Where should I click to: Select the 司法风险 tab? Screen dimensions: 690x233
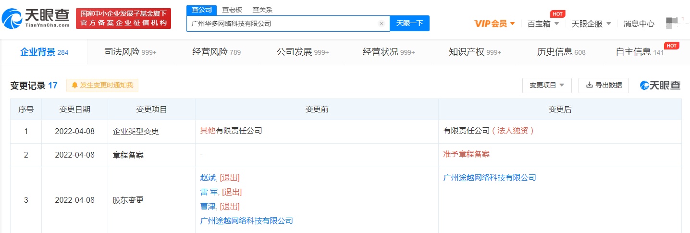point(130,52)
